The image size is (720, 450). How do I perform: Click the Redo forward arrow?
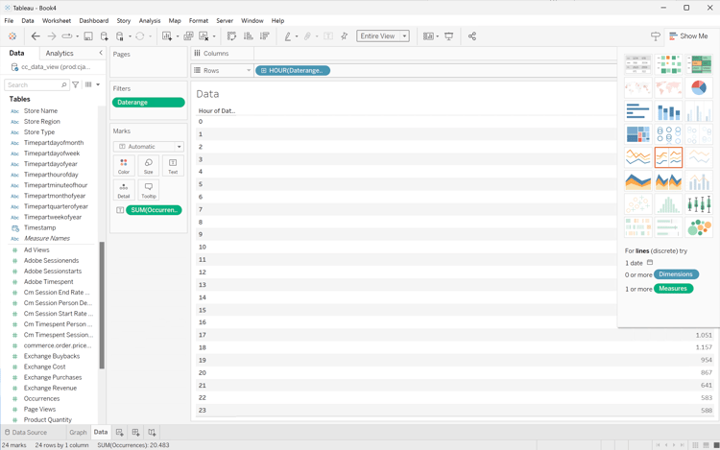52,36
